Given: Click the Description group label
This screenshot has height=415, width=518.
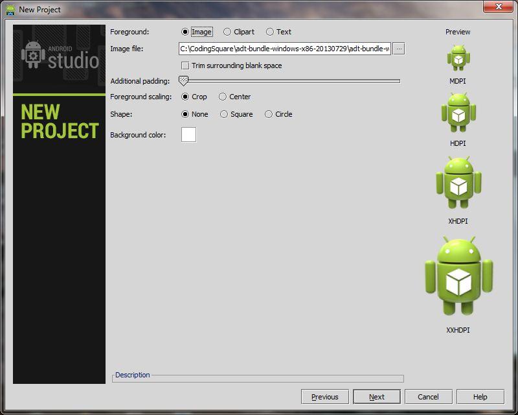Looking at the screenshot, I should tap(133, 375).
